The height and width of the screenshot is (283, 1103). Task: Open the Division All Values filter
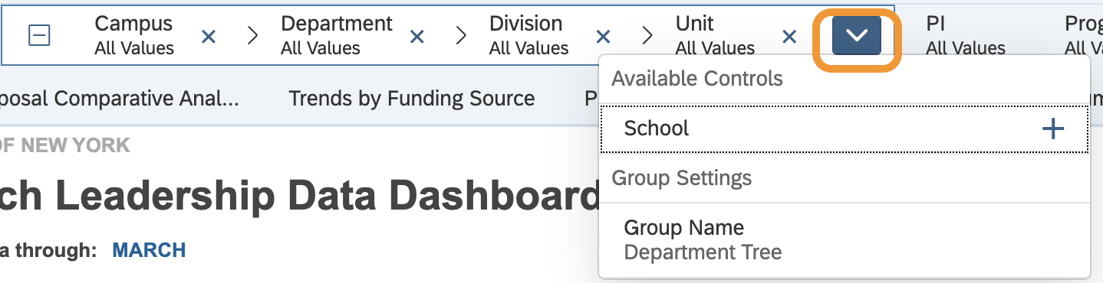point(529,36)
